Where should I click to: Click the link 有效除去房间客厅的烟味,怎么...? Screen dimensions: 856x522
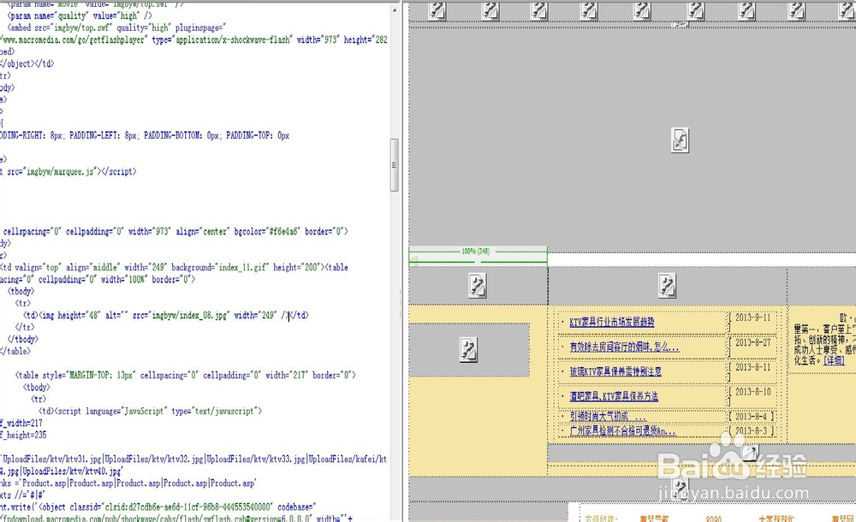624,347
